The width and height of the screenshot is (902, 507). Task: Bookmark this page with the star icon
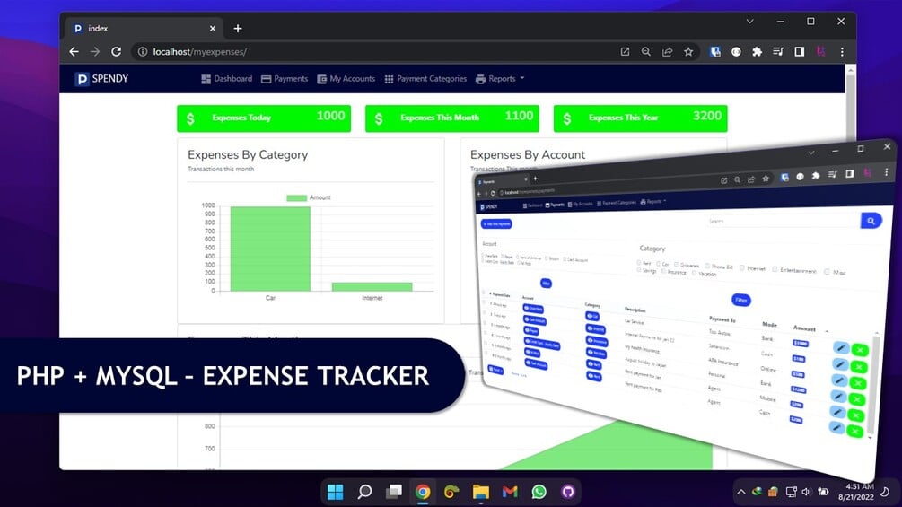688,52
